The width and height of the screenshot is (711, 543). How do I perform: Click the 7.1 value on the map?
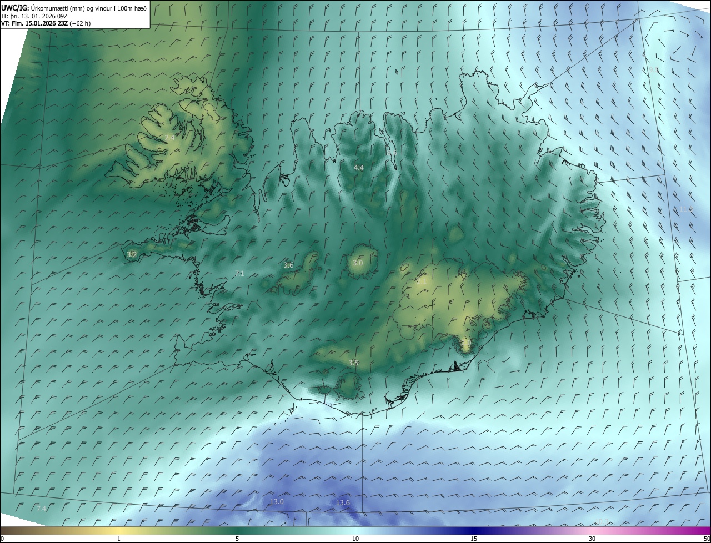point(239,273)
